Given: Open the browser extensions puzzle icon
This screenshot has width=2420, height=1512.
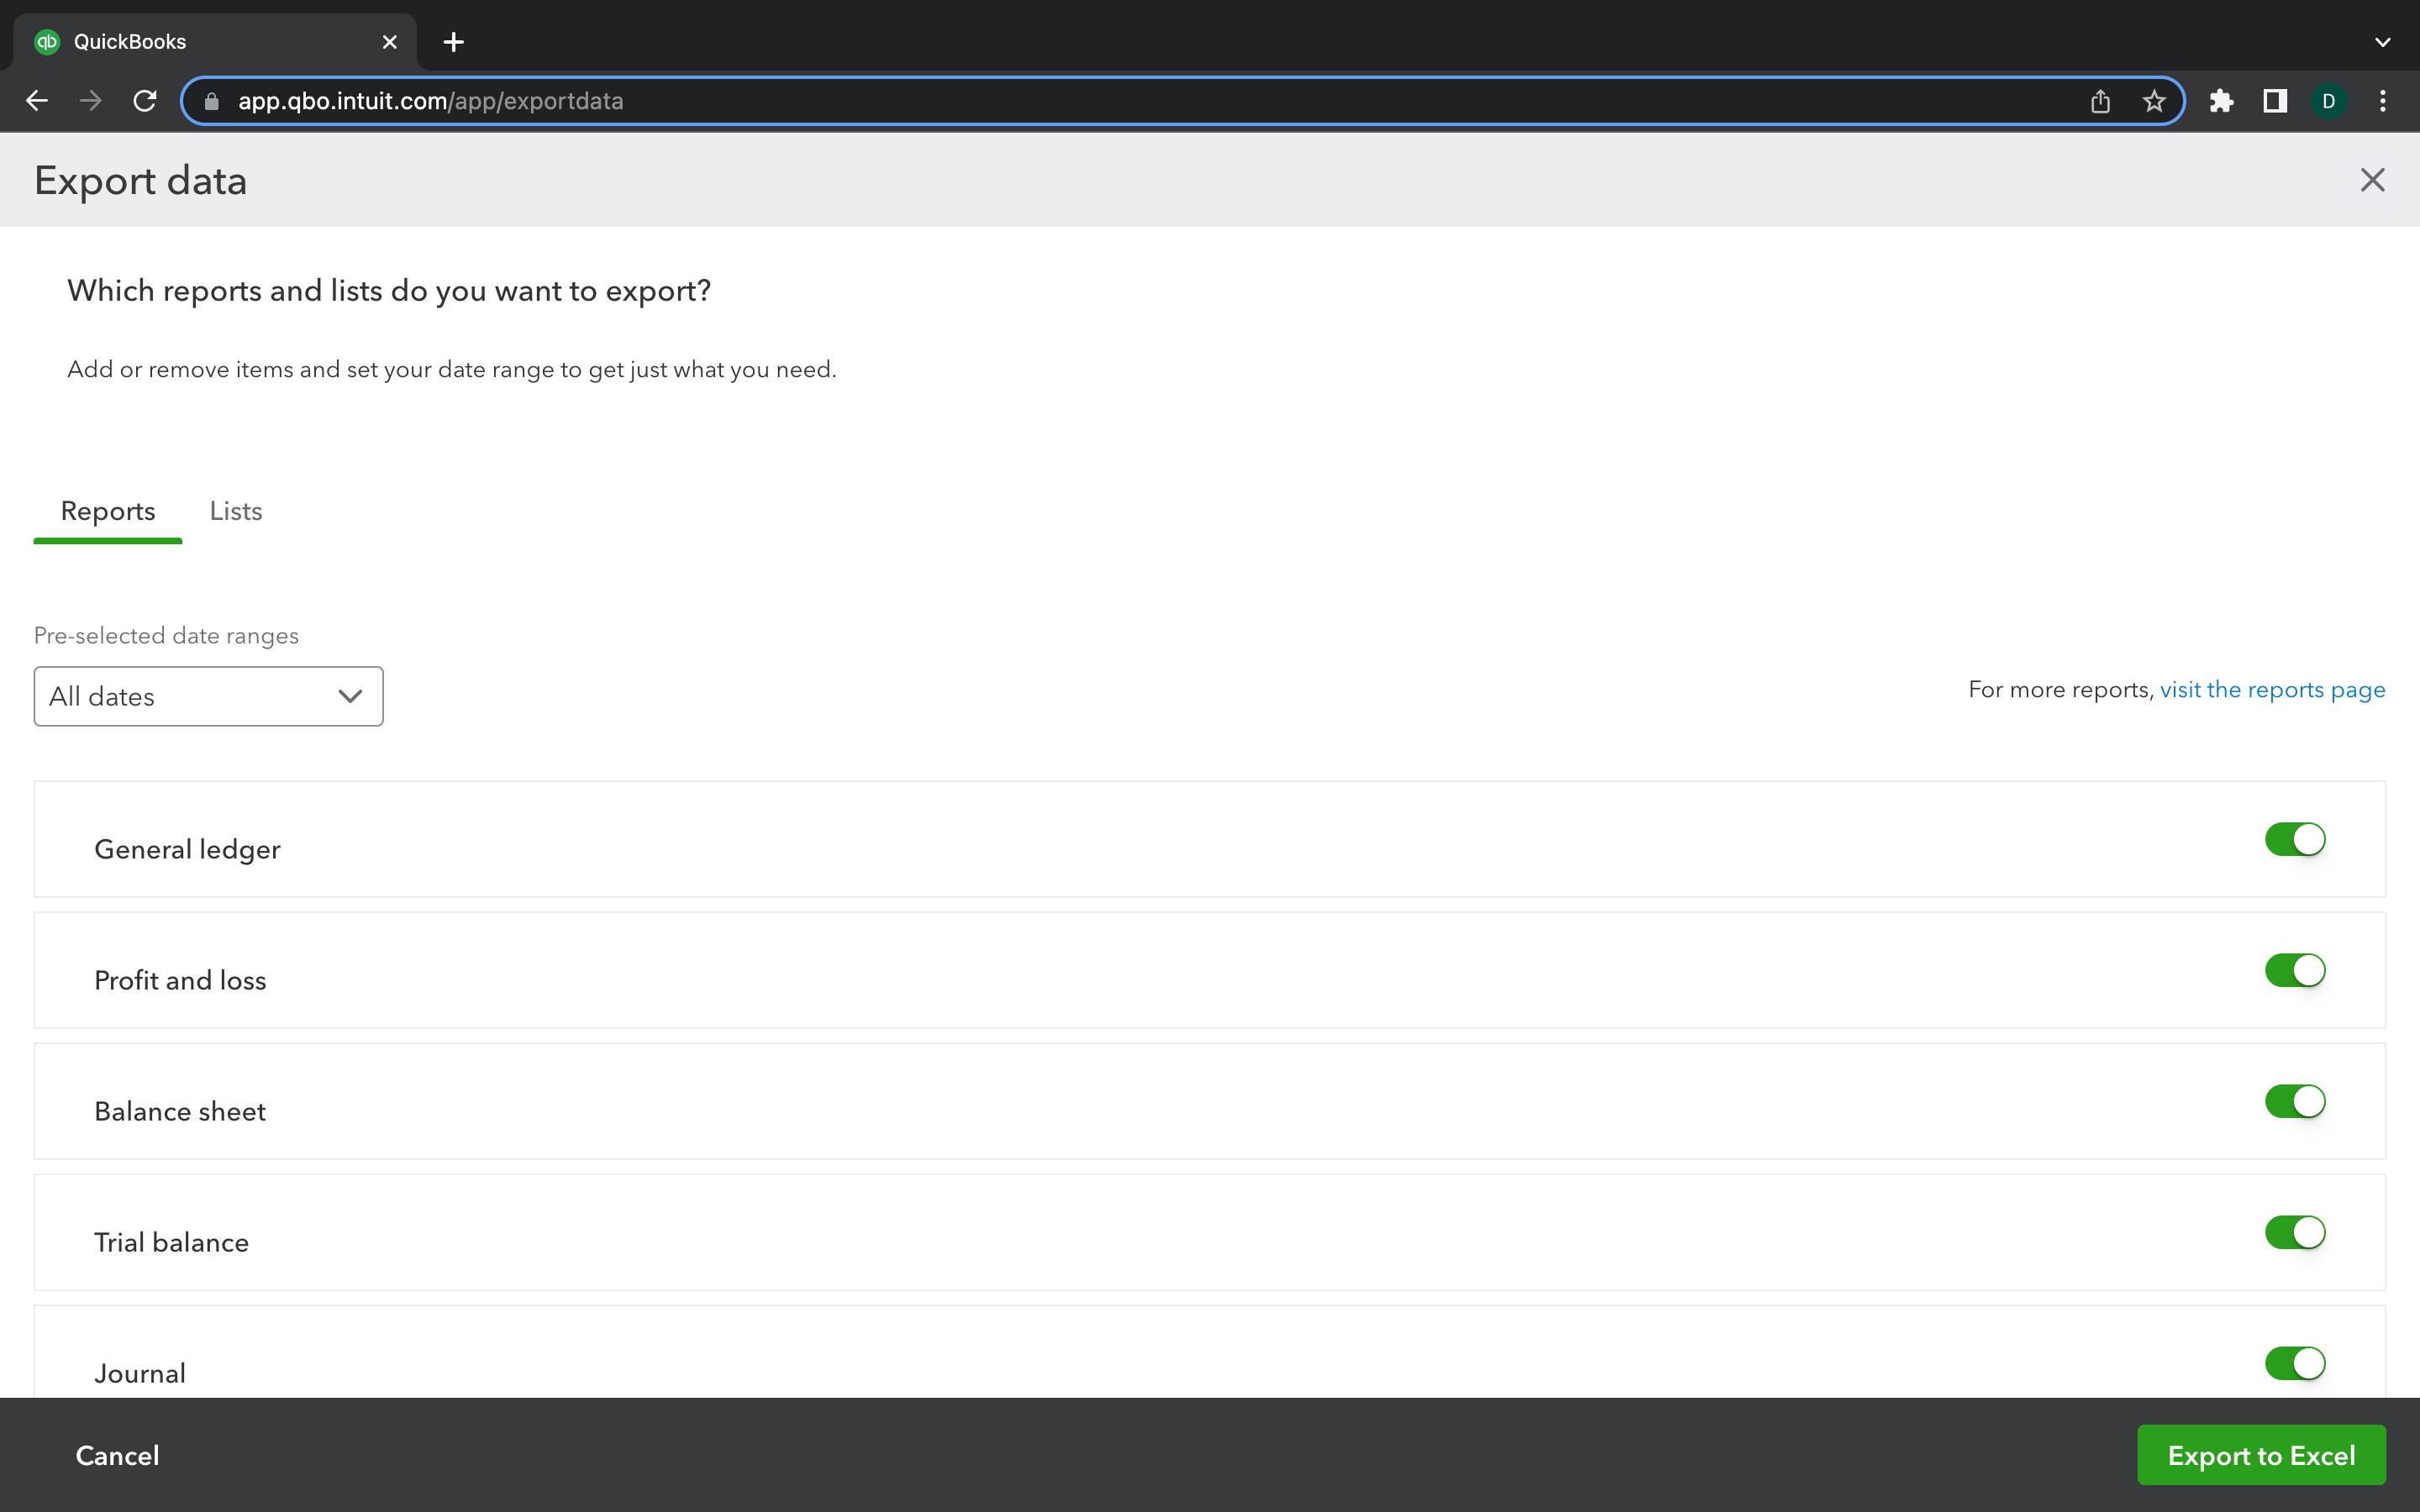Looking at the screenshot, I should point(2221,101).
